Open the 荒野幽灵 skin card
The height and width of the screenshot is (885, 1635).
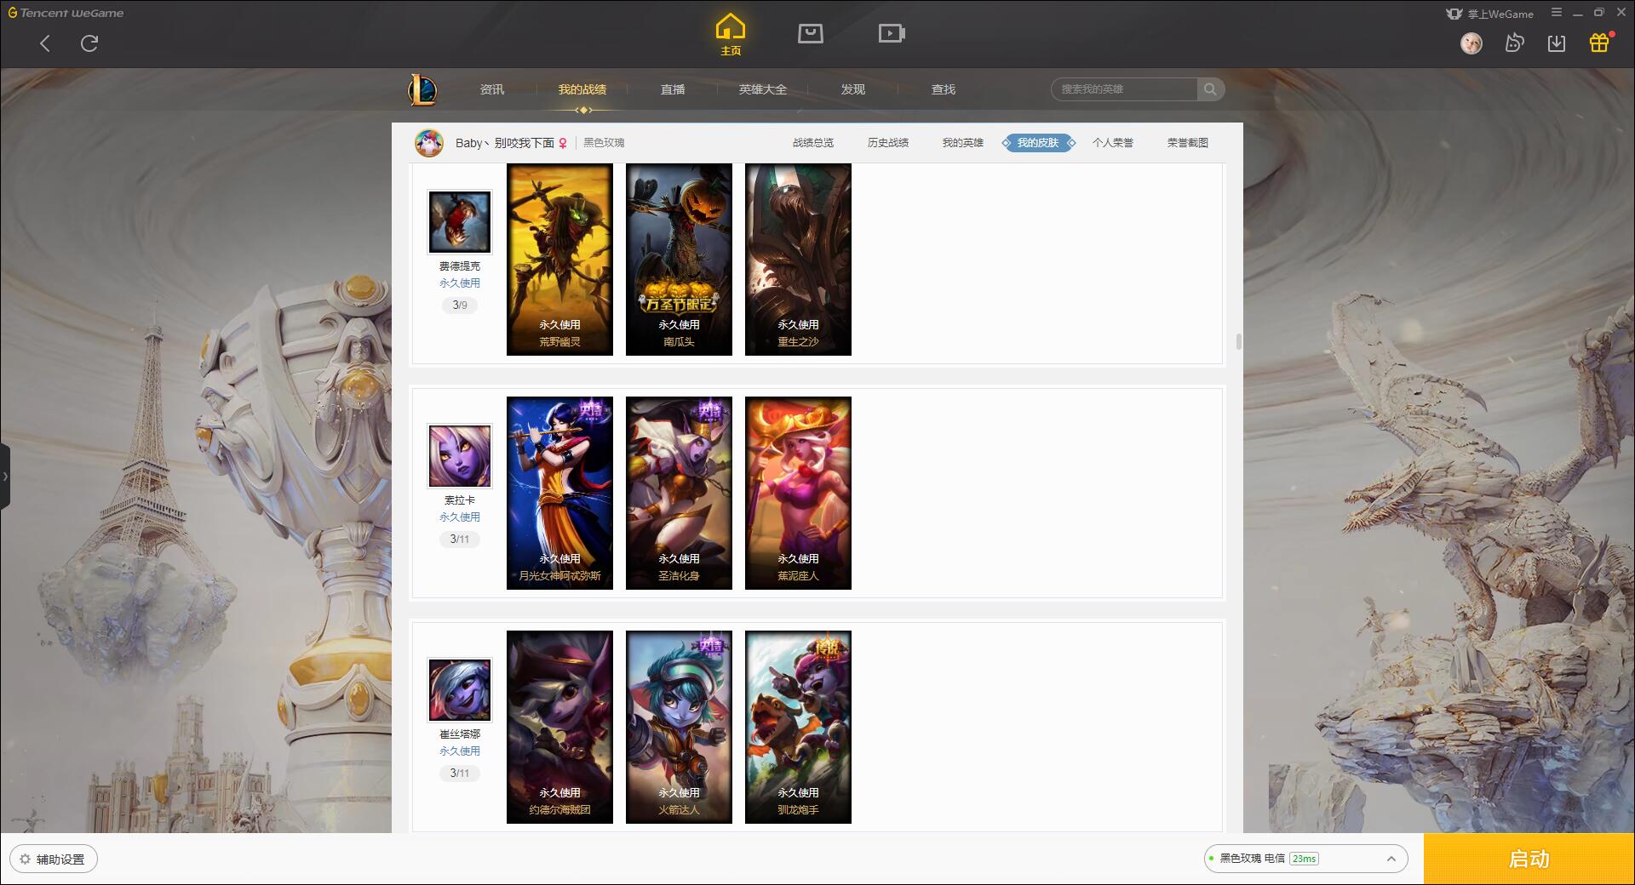pyautogui.click(x=559, y=260)
